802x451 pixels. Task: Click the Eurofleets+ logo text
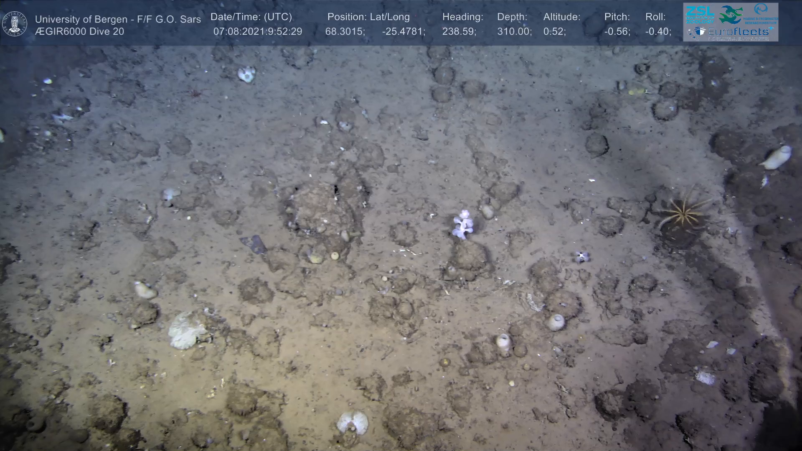pyautogui.click(x=739, y=32)
